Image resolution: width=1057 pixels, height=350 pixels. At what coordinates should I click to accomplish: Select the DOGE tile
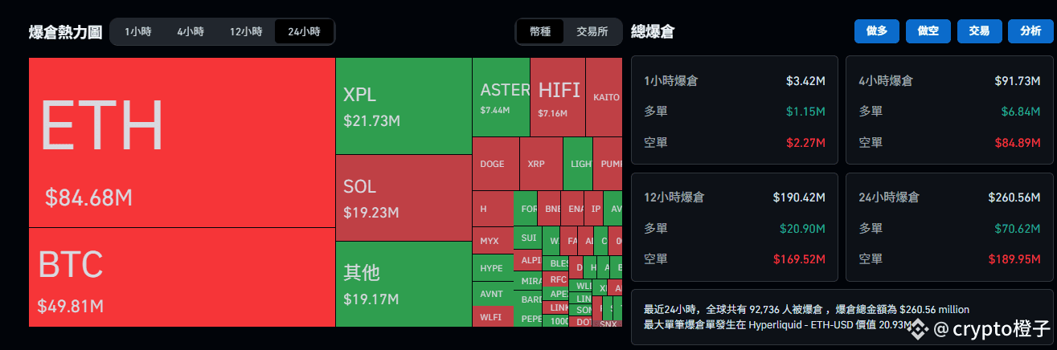tap(495, 164)
